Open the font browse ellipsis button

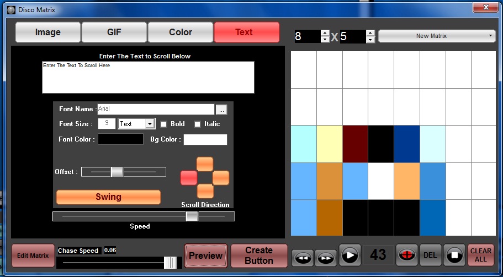(221, 110)
